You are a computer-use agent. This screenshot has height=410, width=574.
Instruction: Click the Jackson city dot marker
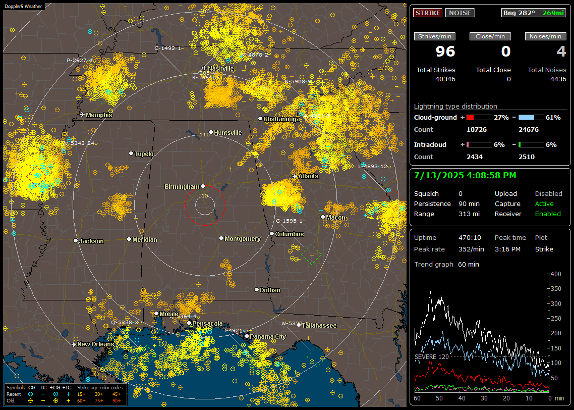(76, 241)
